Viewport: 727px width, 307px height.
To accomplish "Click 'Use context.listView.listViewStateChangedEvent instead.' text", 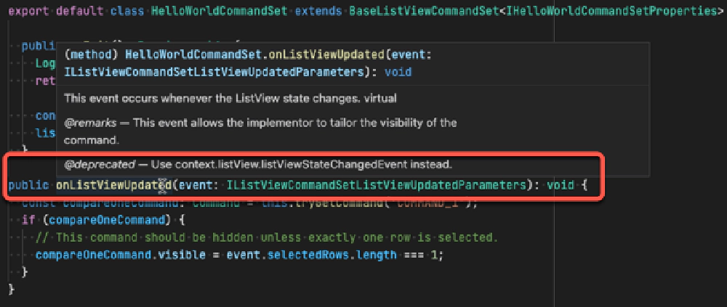I will [302, 164].
